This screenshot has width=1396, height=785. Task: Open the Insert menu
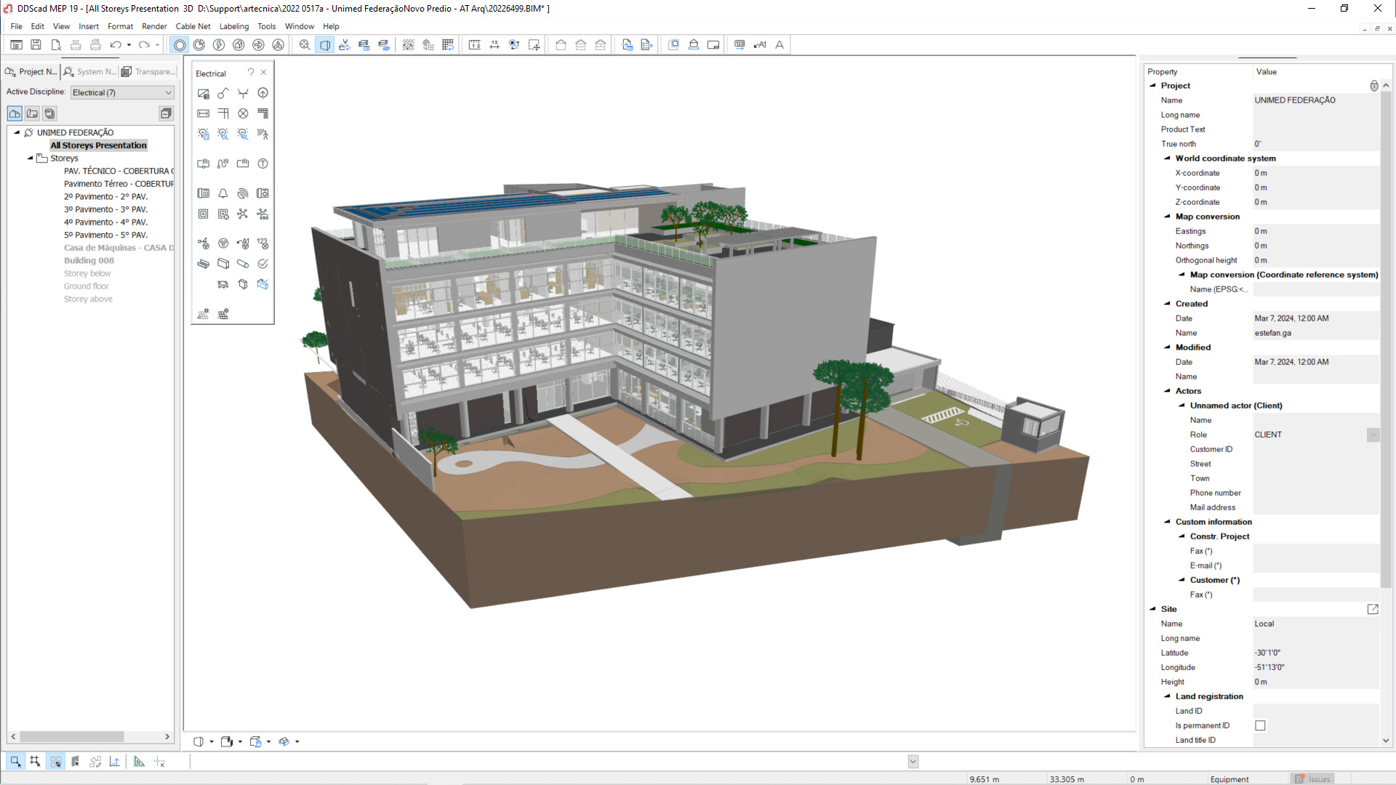89,26
